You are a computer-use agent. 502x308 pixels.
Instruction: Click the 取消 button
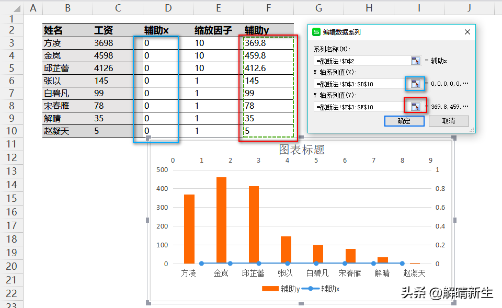pos(449,121)
